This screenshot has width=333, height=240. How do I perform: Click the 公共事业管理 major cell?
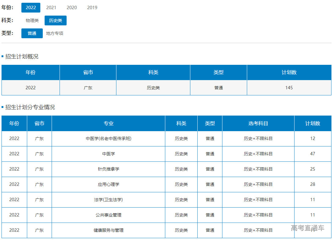pyautogui.click(x=108, y=215)
